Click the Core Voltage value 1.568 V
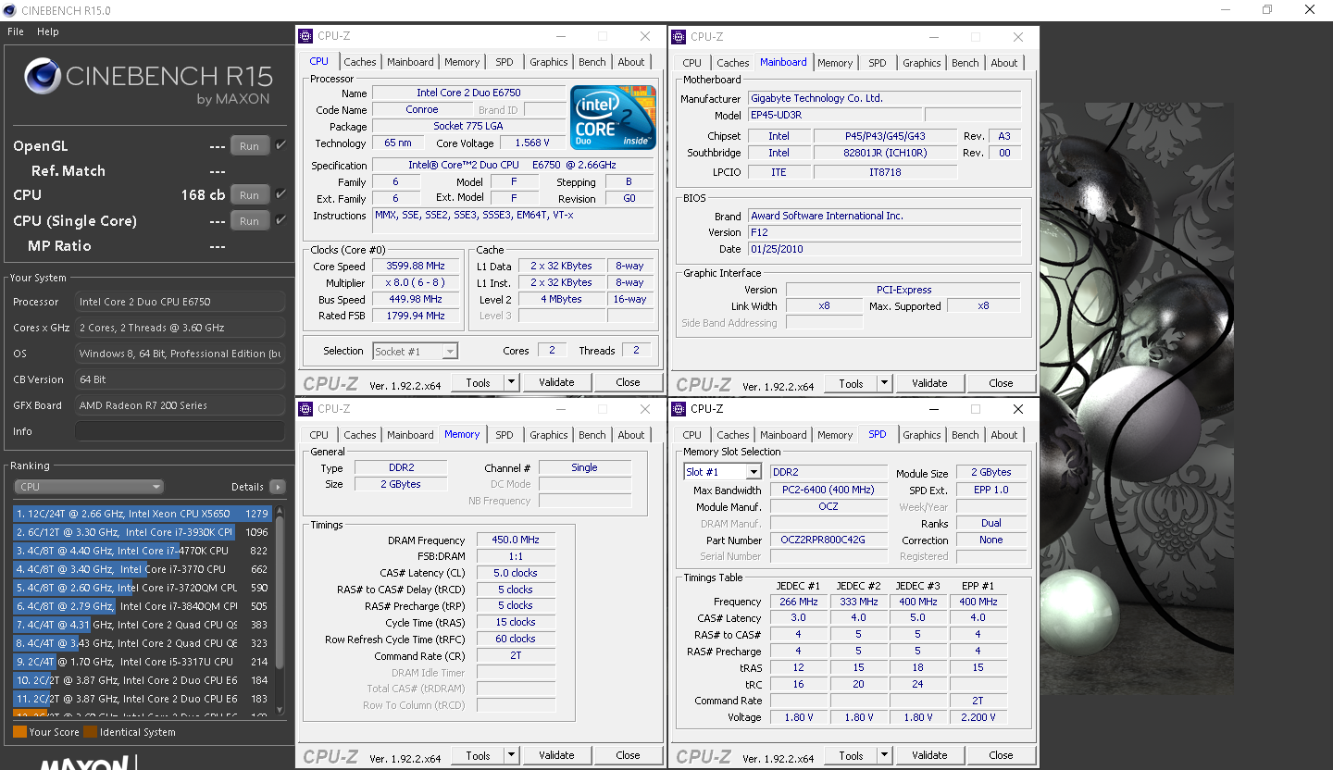Viewport: 1333px width, 770px height. (x=532, y=143)
